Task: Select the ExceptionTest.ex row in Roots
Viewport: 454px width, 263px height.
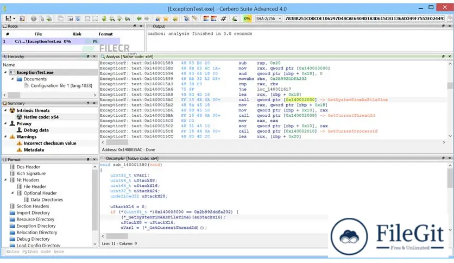Action: [x=61, y=41]
